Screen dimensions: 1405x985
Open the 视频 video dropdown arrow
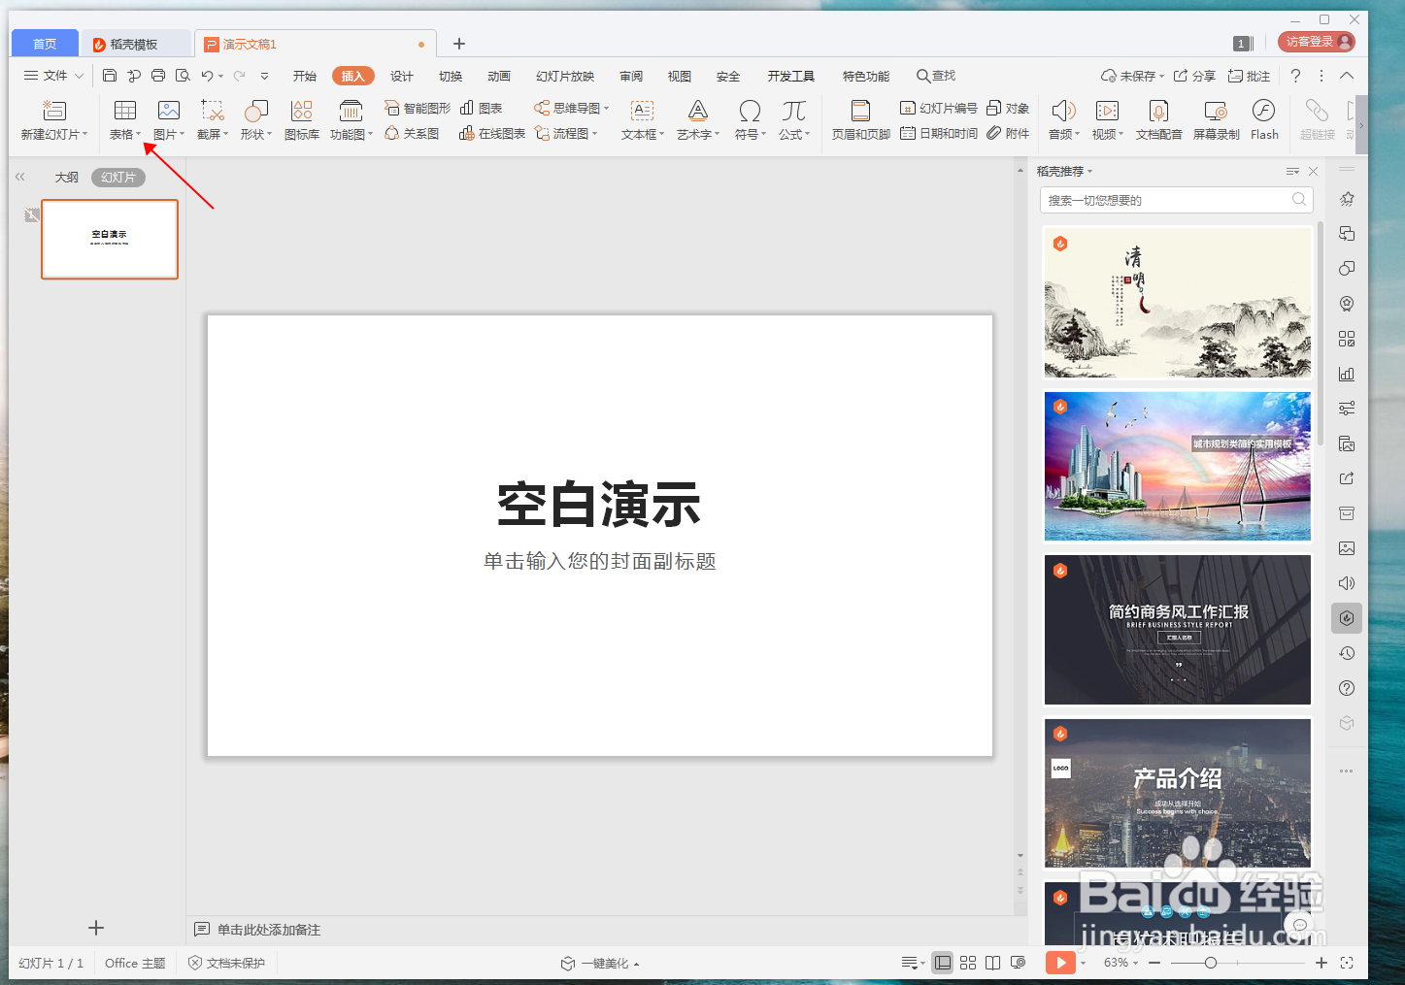point(1121,134)
